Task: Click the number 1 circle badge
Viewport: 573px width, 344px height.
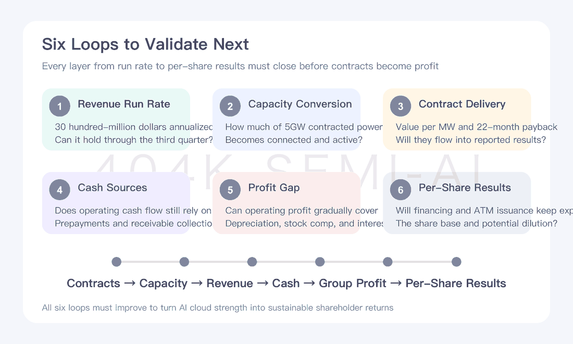Action: pyautogui.click(x=59, y=106)
